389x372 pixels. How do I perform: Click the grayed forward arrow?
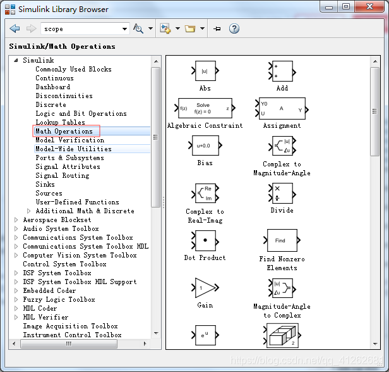pos(32,28)
